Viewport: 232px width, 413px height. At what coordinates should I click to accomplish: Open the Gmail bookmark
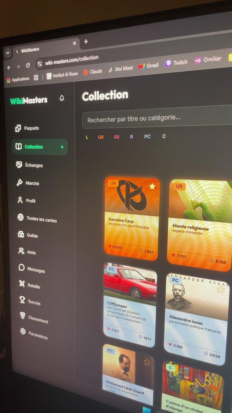click(148, 66)
